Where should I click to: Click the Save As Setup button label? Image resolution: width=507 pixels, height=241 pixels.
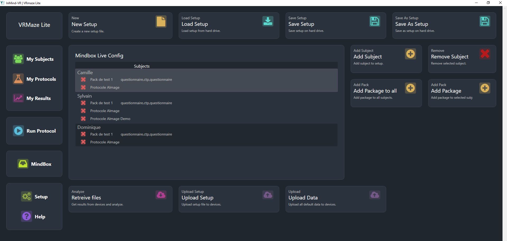(x=412, y=24)
